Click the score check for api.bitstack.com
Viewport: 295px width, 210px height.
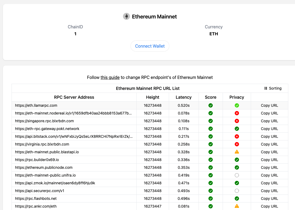coord(211,136)
